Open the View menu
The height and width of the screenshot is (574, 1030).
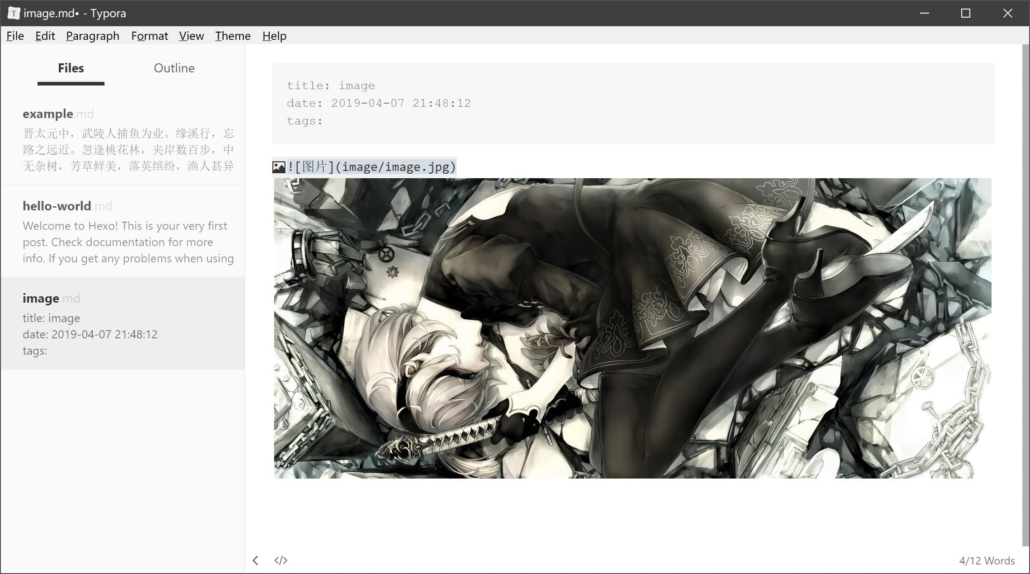pos(191,36)
